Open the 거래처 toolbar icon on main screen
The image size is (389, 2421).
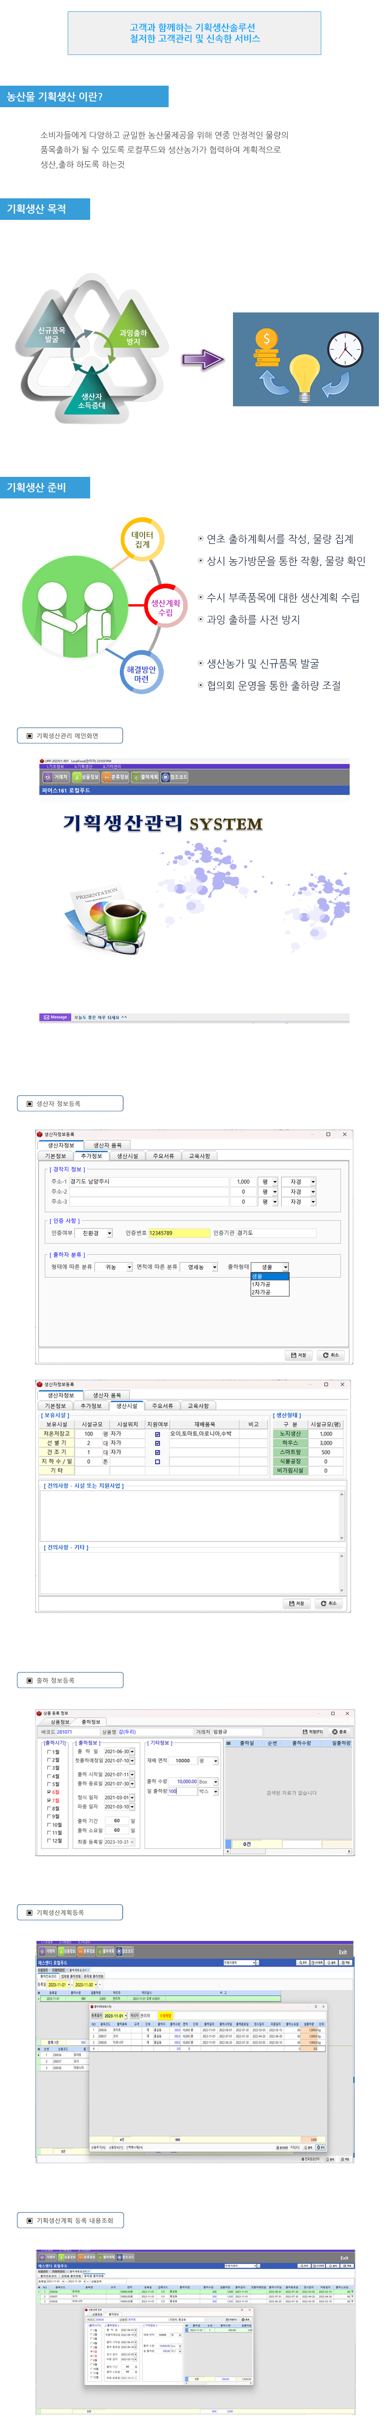click(x=56, y=777)
